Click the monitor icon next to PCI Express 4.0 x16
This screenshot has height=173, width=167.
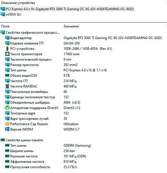(x=3, y=9)
